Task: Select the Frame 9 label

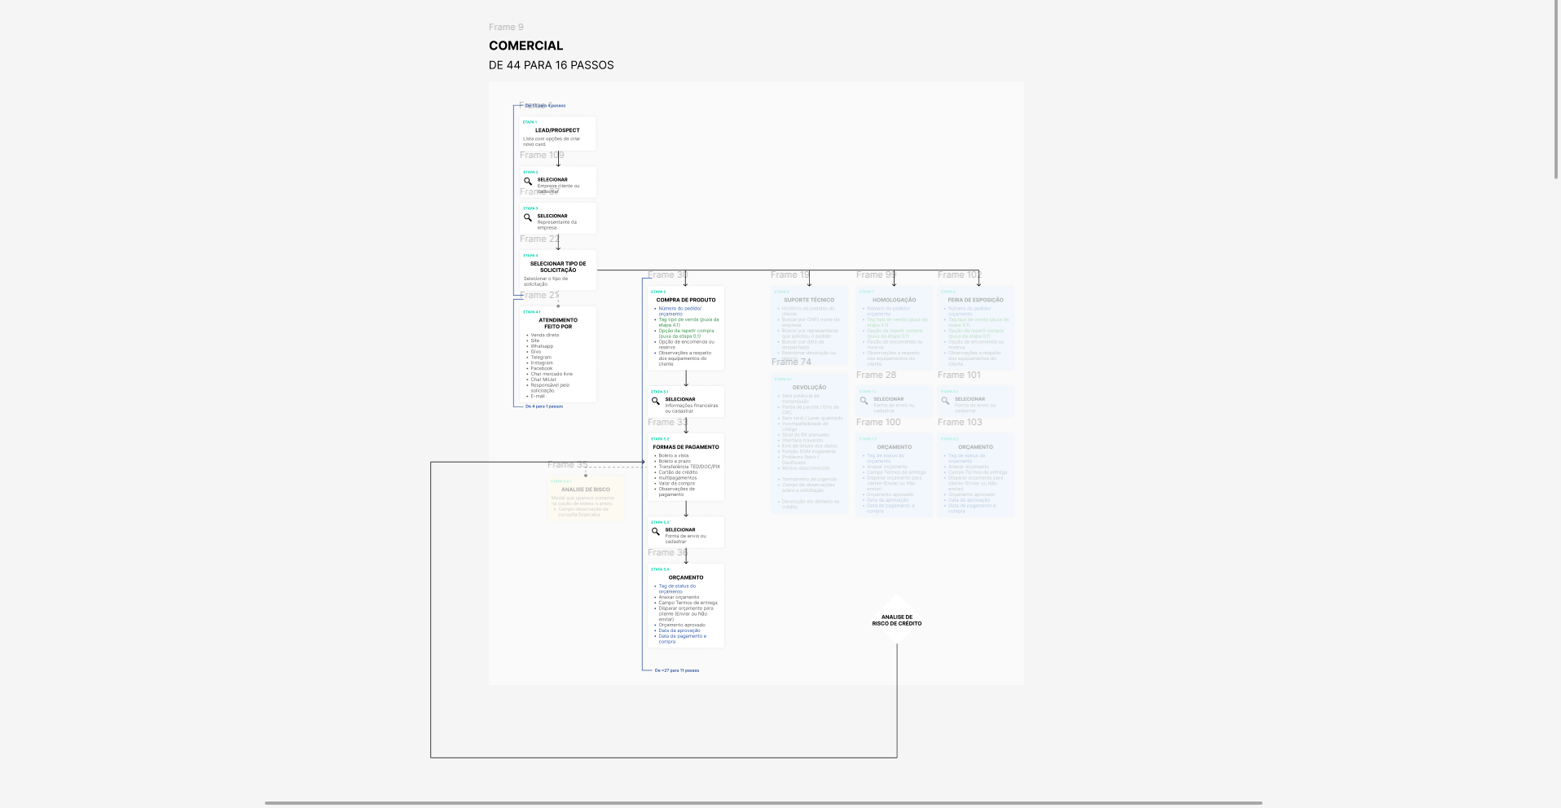Action: [x=506, y=27]
